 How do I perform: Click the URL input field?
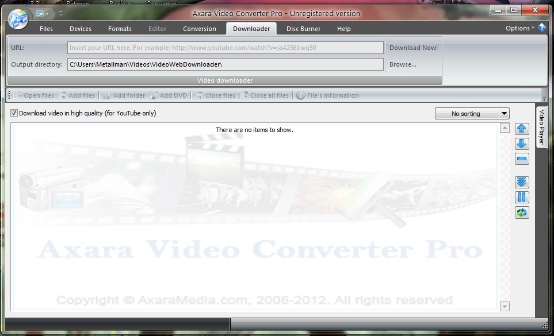[226, 48]
